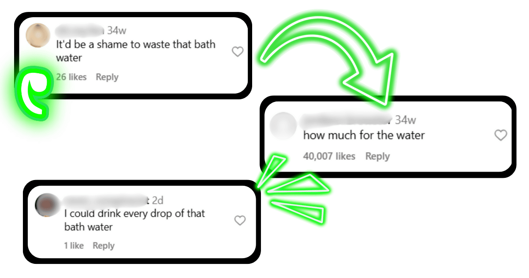This screenshot has width=529, height=278.
Task: Open the beige avatar of the top-left commenter
Action: [37, 35]
